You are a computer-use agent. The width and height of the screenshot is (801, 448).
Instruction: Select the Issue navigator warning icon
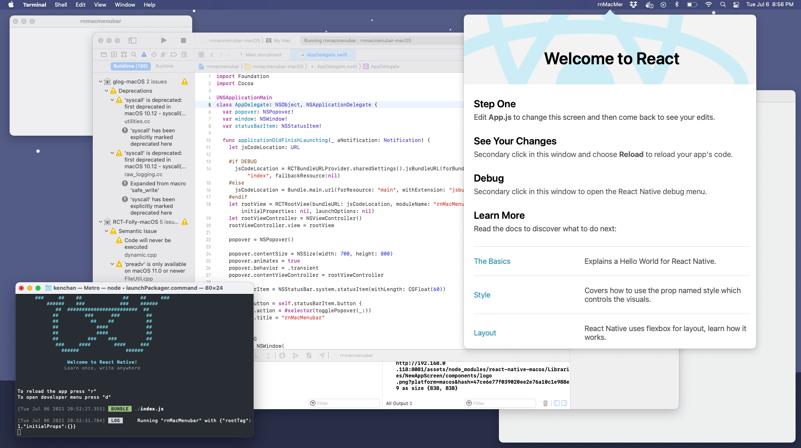point(144,55)
